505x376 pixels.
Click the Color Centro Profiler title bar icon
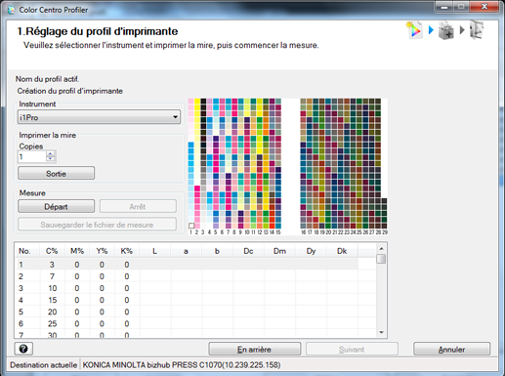click(x=11, y=10)
